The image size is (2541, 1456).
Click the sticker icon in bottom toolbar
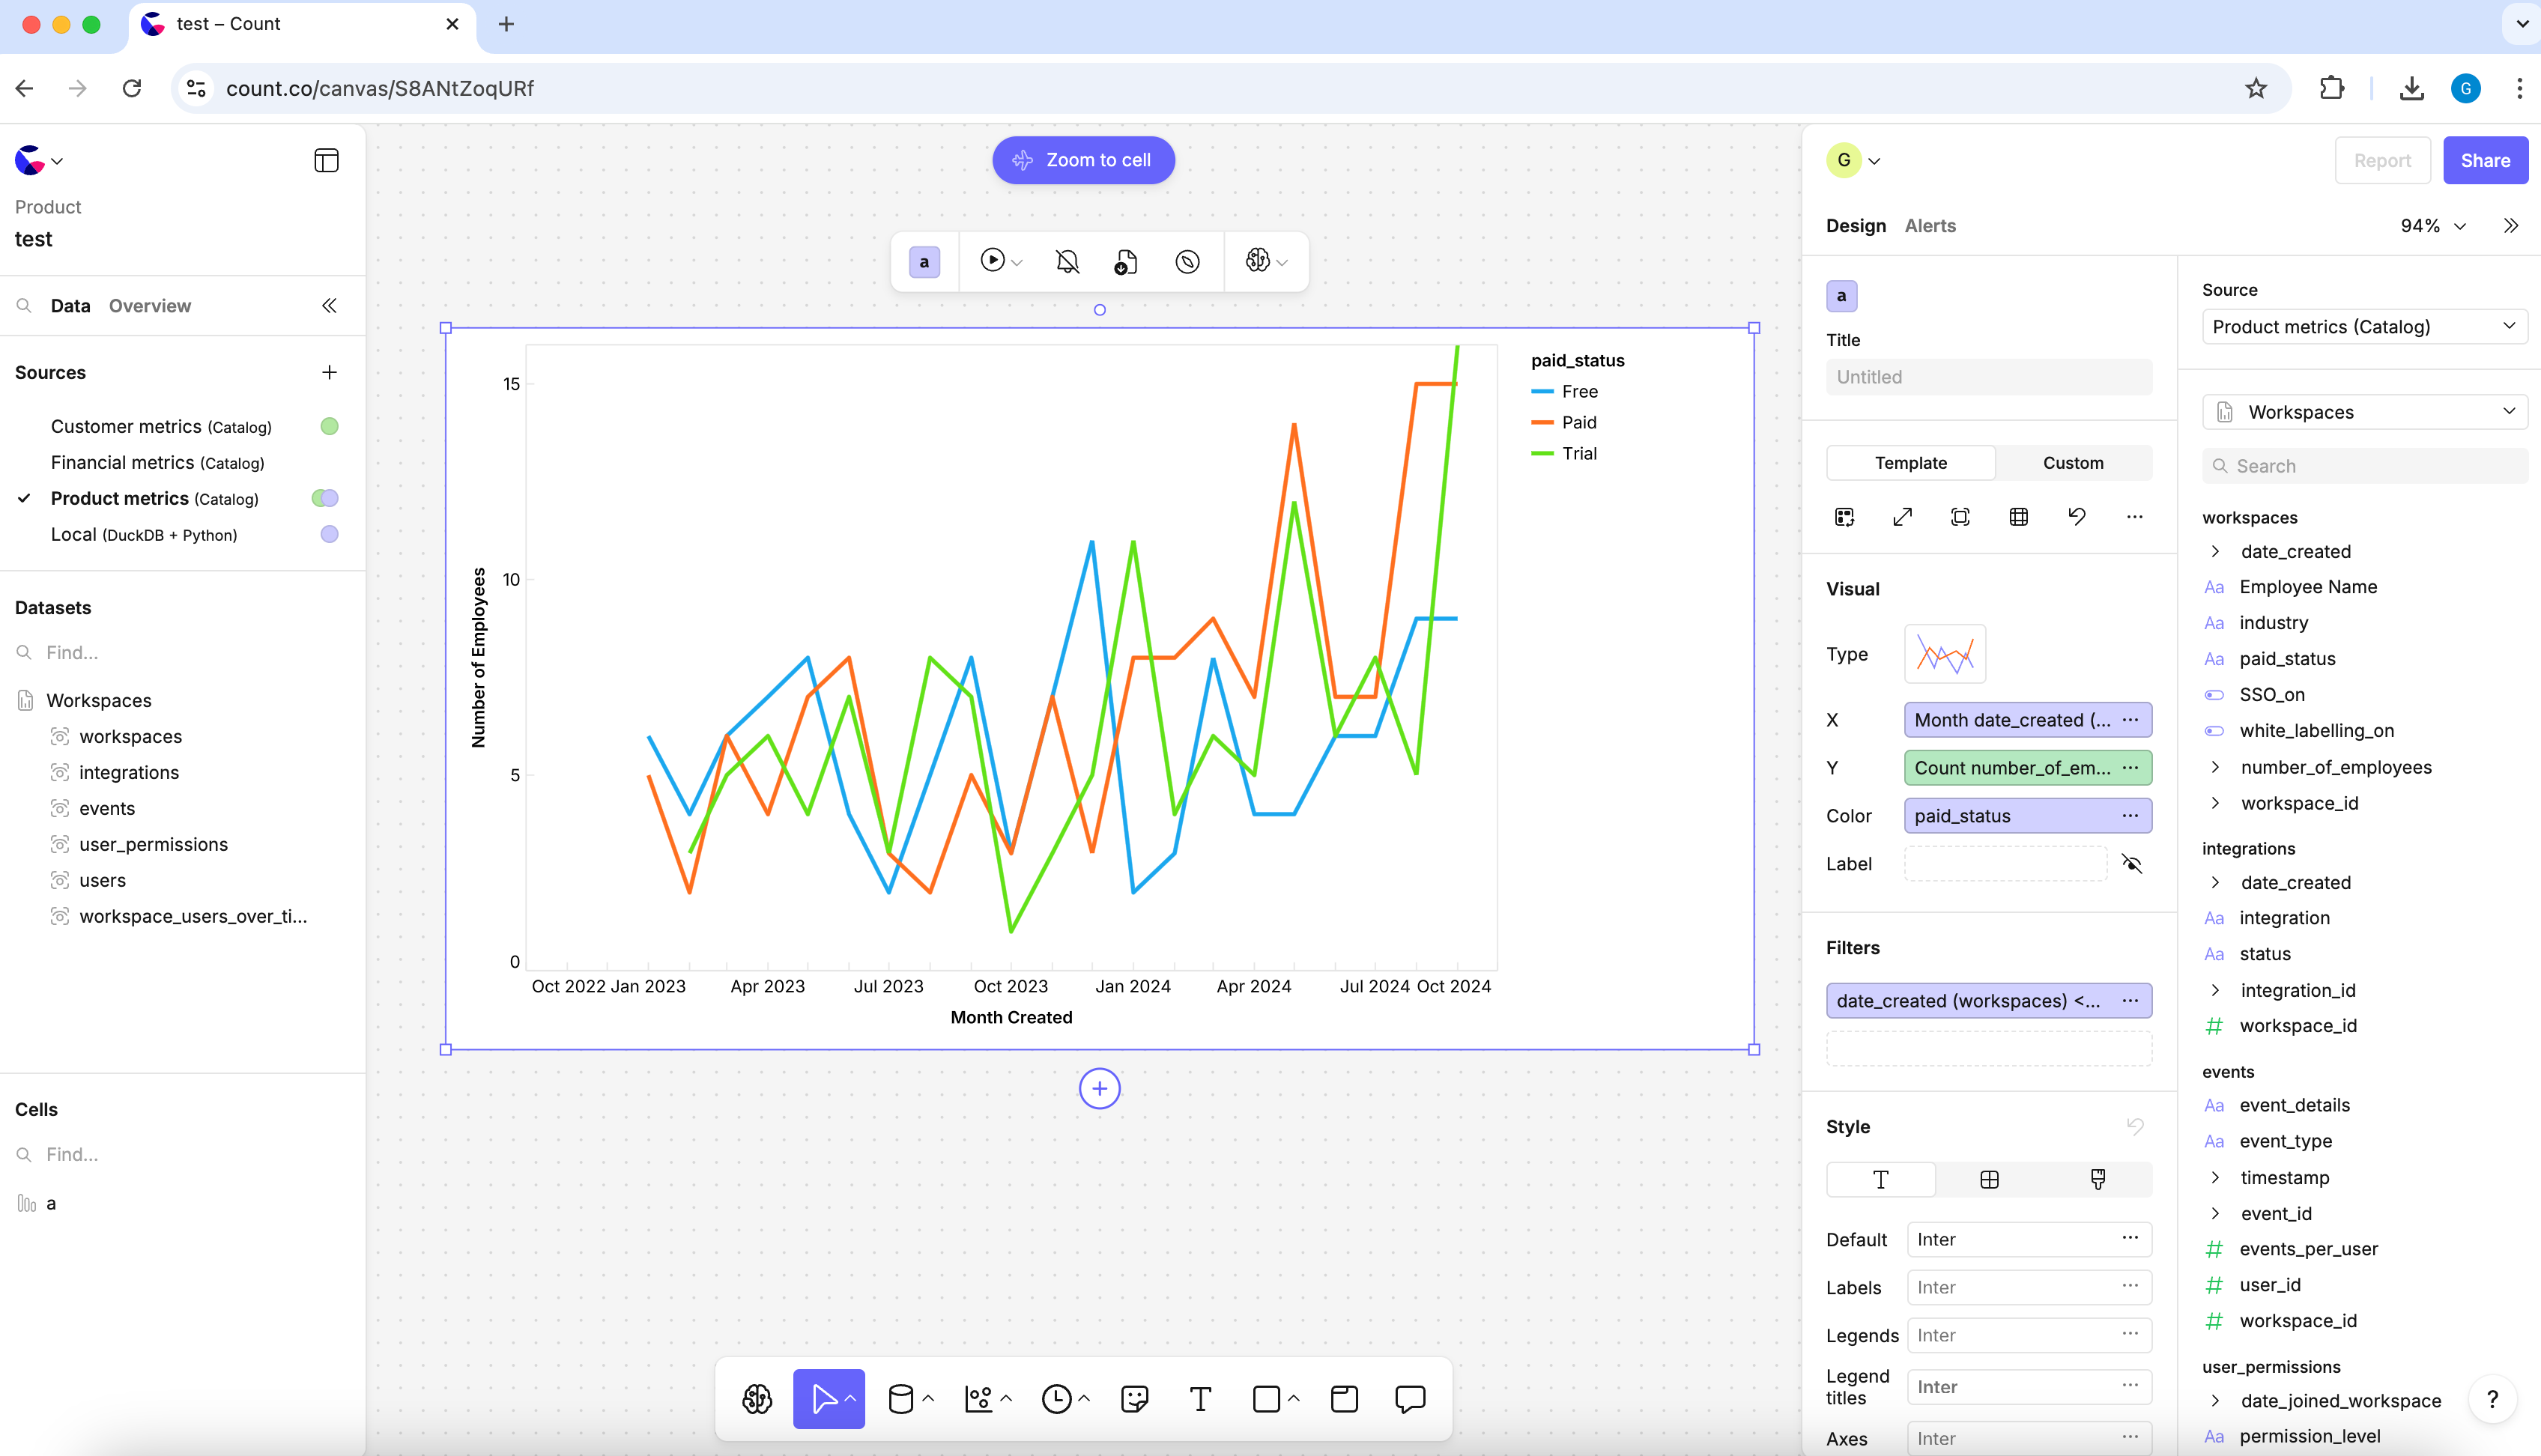[x=1134, y=1399]
